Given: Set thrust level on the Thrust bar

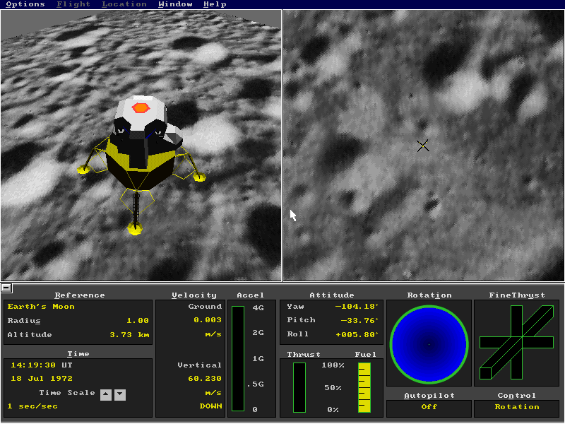Looking at the screenshot, I should coord(299,387).
